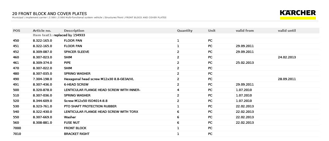Viewport: 329px width, 141px height.
Task: Select the FUSE NUT row description
Action: point(72,123)
